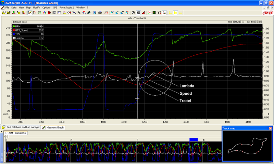Open the question mark help menu
Screen dimensions: 274x164
[x=88, y=8]
